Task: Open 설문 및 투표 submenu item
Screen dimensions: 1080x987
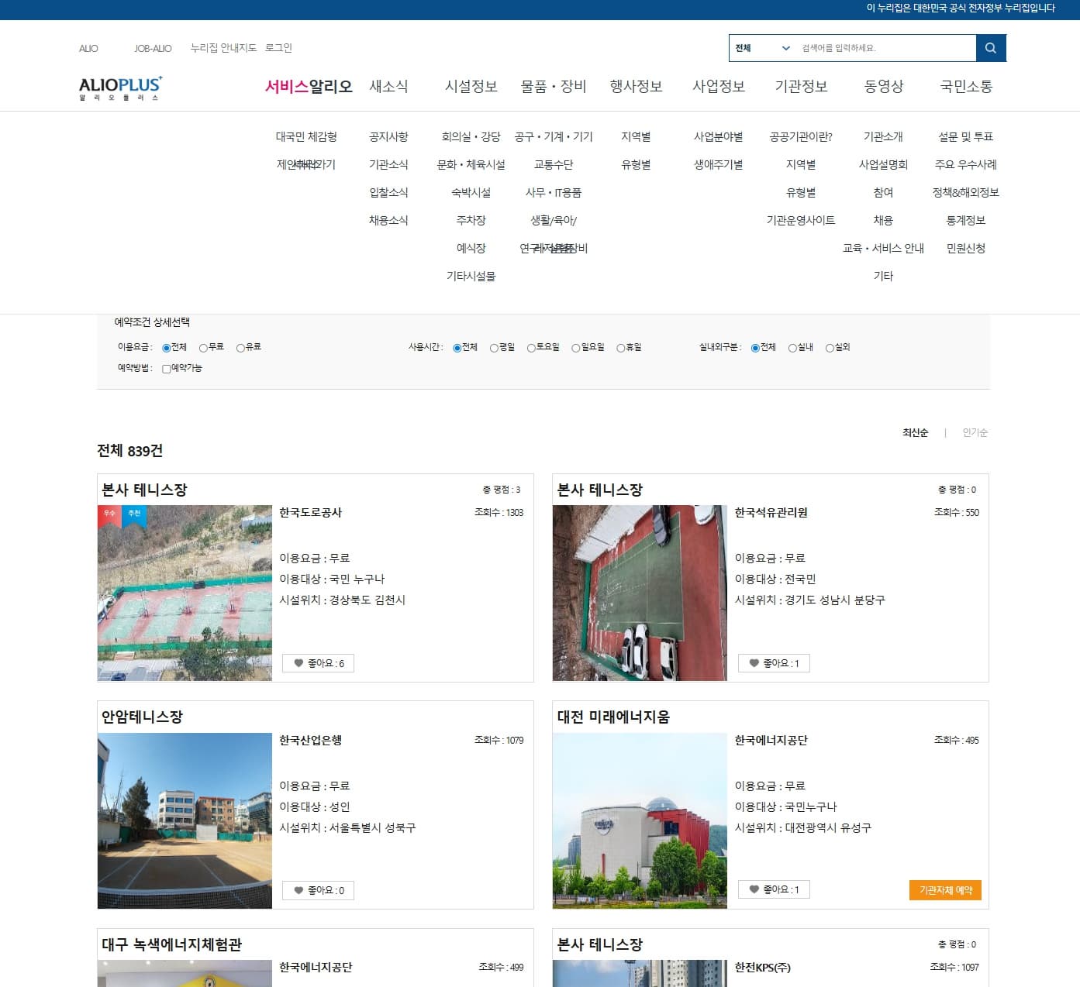Action: [966, 136]
